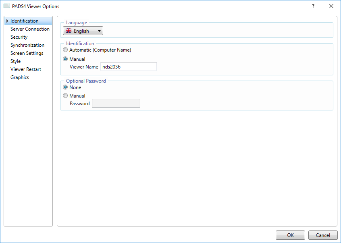Viewport: 341px width, 243px height.
Task: Dismiss the dialog with Cancel
Action: click(x=323, y=235)
